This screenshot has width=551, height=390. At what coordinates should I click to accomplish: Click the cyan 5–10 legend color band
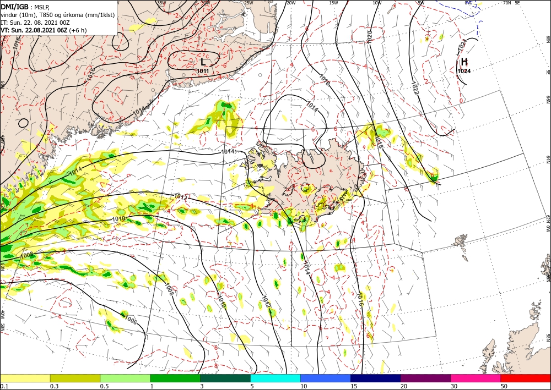[x=275, y=378]
